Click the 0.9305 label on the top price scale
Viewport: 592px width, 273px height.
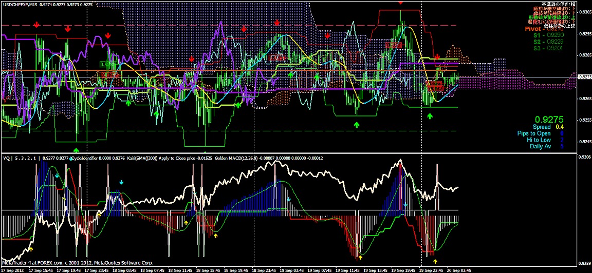(x=585, y=12)
